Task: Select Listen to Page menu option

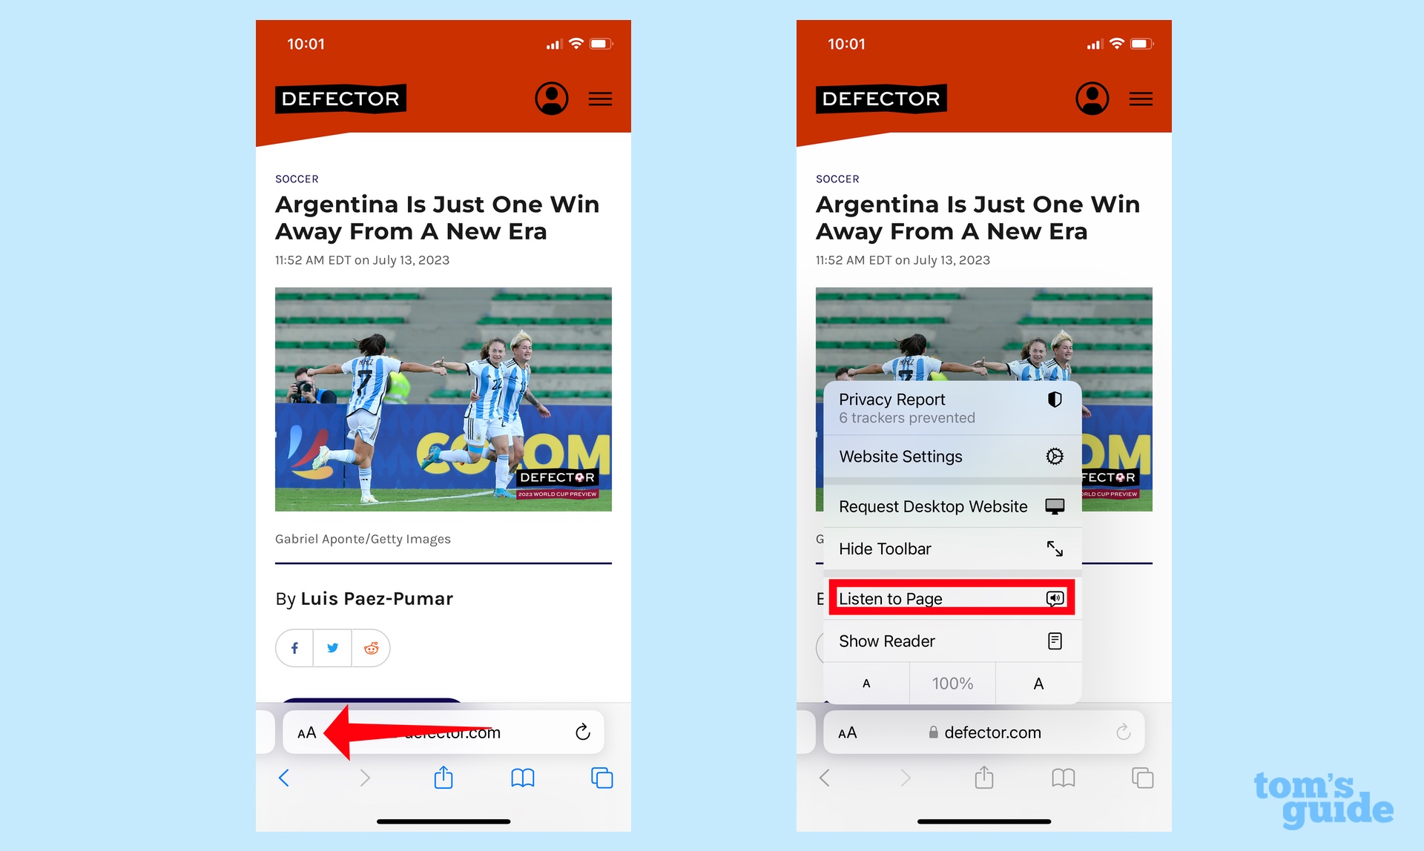Action: (949, 597)
